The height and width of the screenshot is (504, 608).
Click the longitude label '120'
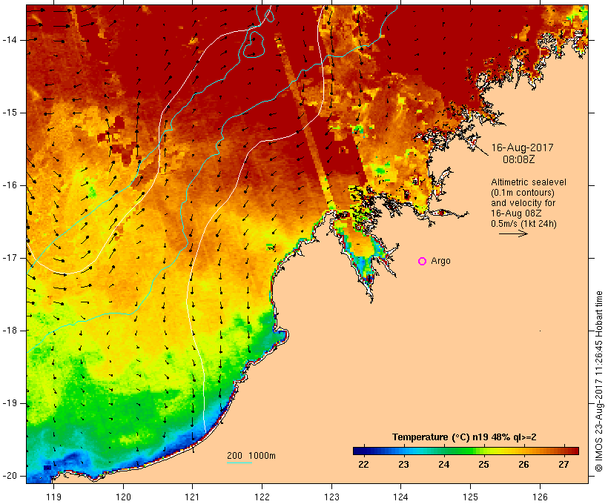(x=123, y=497)
